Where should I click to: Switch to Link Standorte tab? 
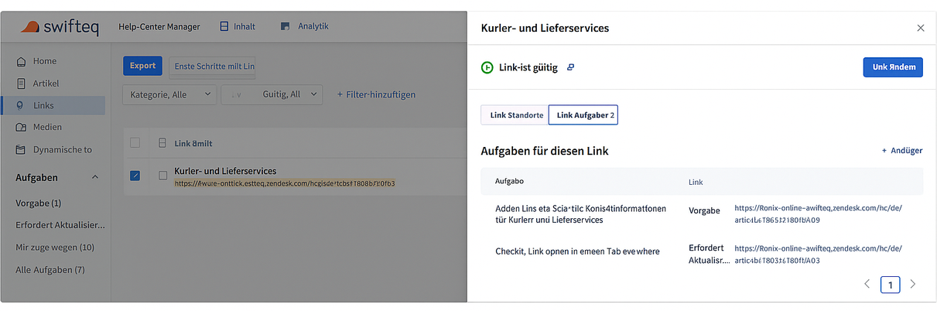[x=515, y=114]
